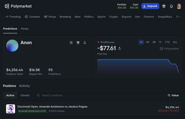Screen dimensions: 185x119
Task: Click the Portfolio $41.36 balance
Action: pyautogui.click(x=122, y=6)
